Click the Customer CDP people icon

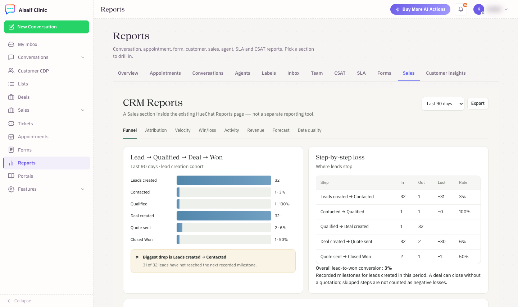coord(11,71)
